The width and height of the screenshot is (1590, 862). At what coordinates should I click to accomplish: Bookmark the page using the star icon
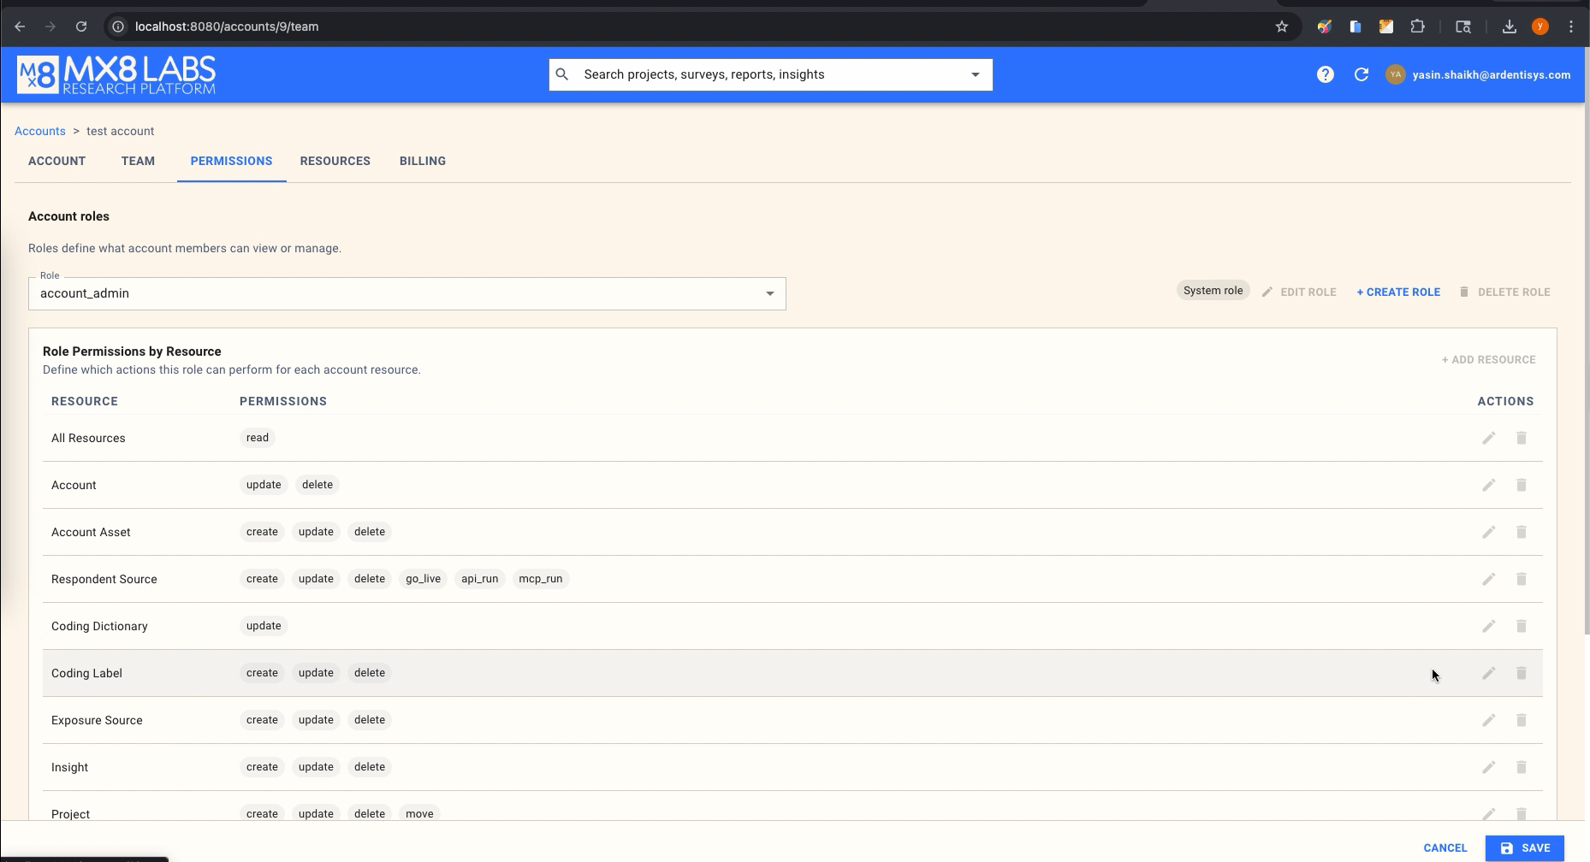coord(1281,27)
